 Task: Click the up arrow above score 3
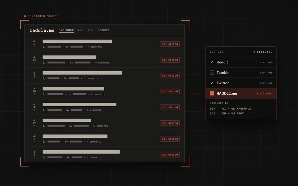coord(34,73)
